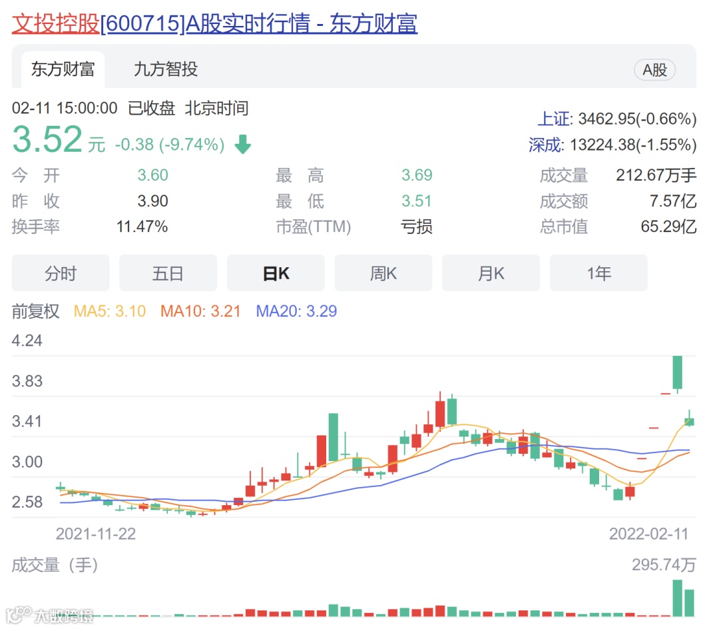719x629 pixels.
Task: Show the 1年 one-year chart
Action: (599, 273)
